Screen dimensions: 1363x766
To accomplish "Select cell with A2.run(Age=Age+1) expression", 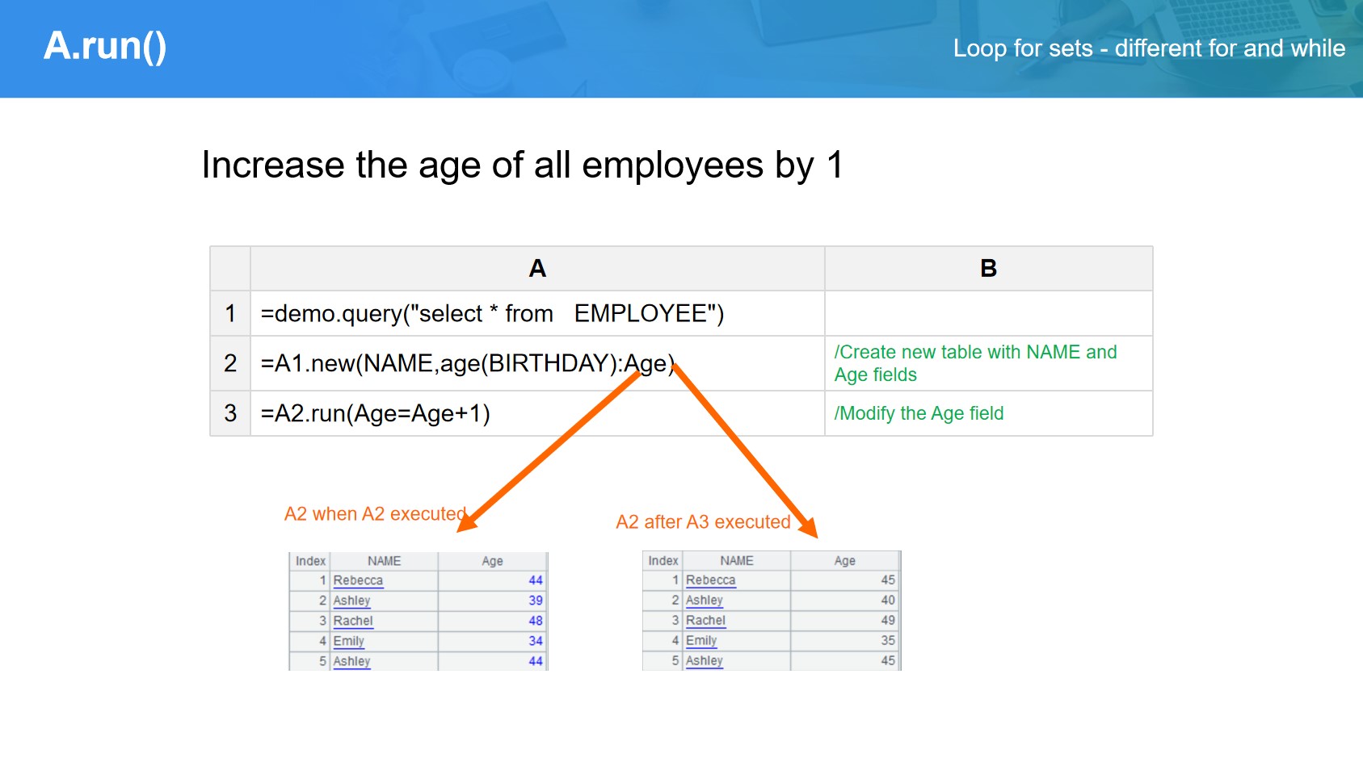I will pos(376,413).
